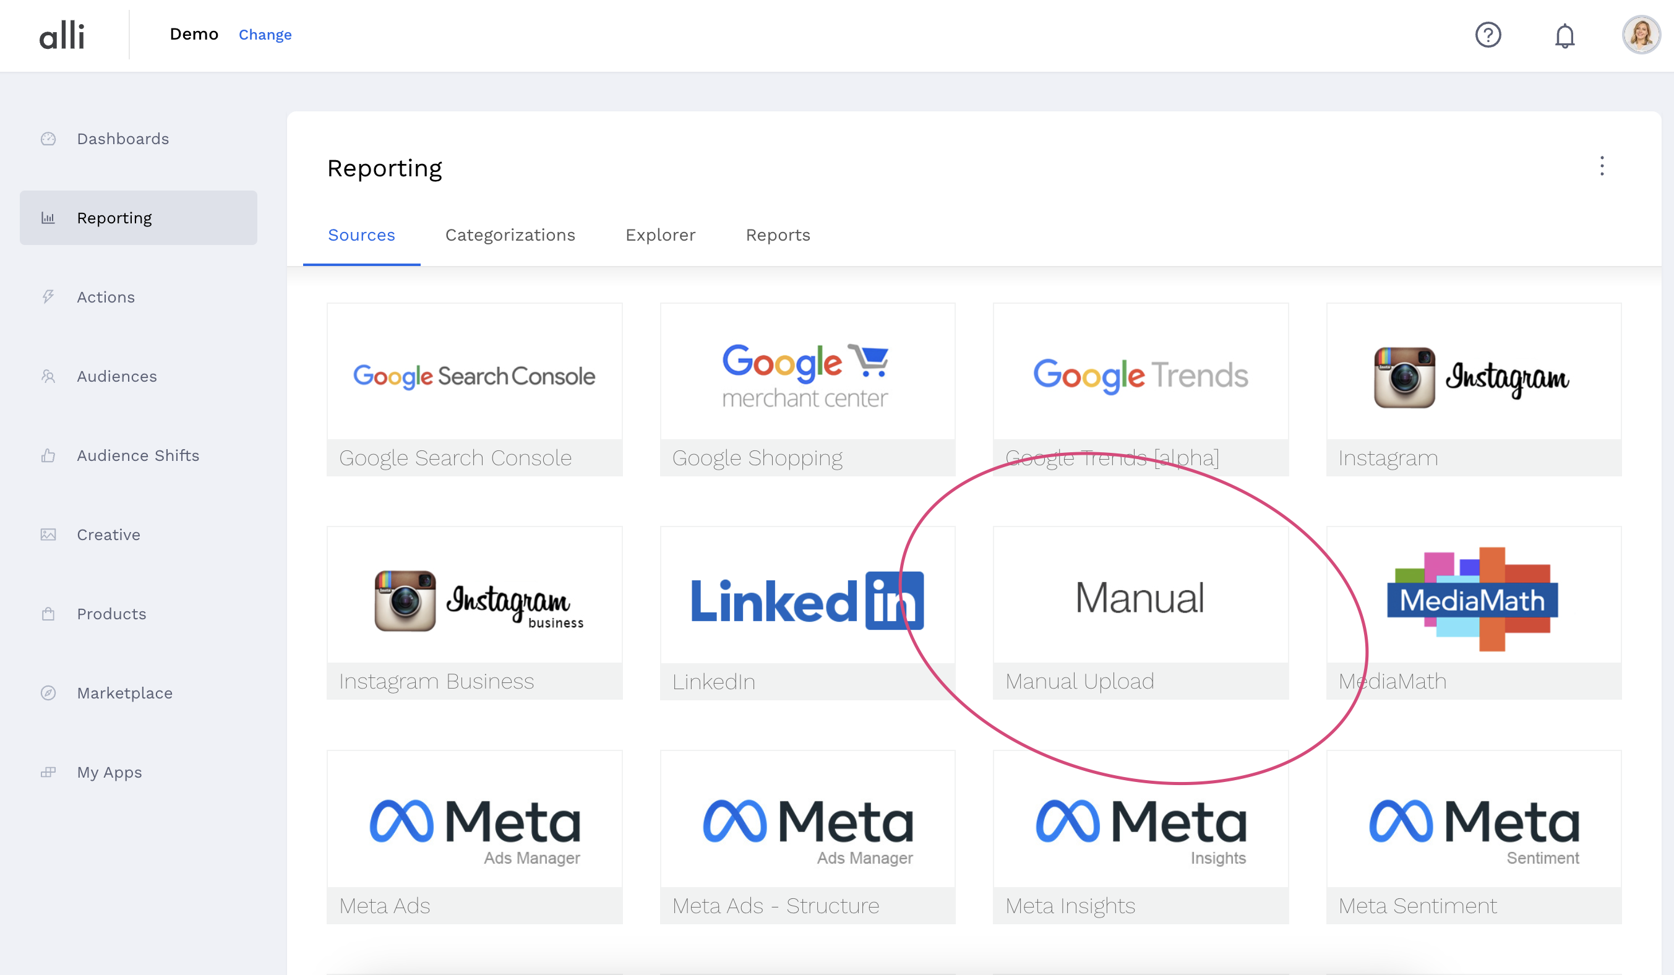Image resolution: width=1674 pixels, height=975 pixels.
Task: Switch to the Sources tab
Action: pyautogui.click(x=361, y=235)
